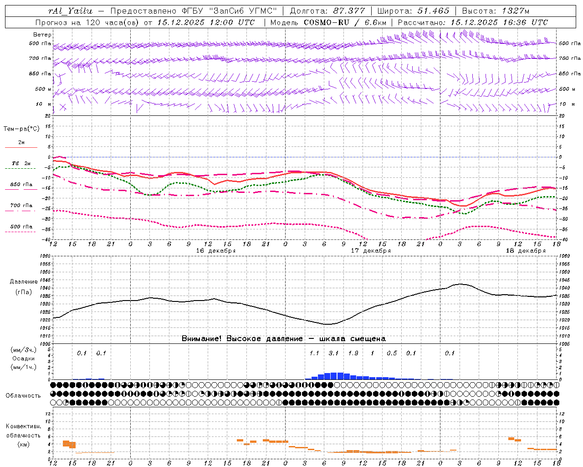Click the 'Осадки' precipitation label
Screen dimensions: 583x467
point(24,358)
